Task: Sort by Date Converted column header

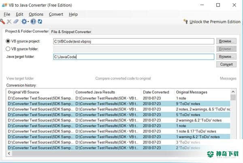Action: pos(158,92)
